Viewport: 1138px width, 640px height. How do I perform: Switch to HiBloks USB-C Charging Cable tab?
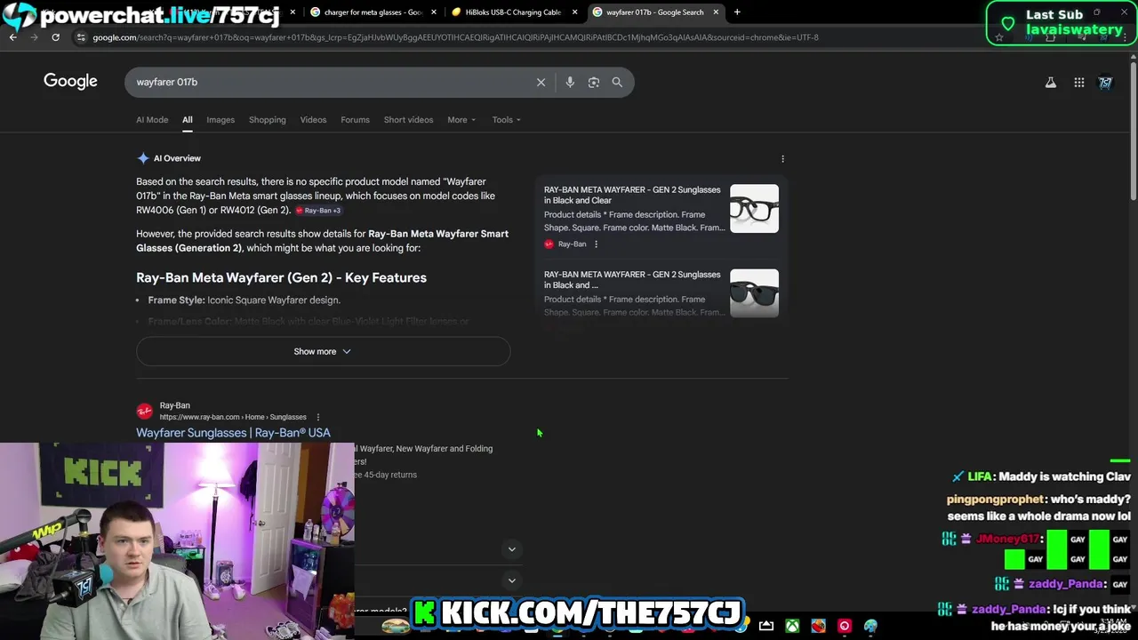(x=513, y=12)
